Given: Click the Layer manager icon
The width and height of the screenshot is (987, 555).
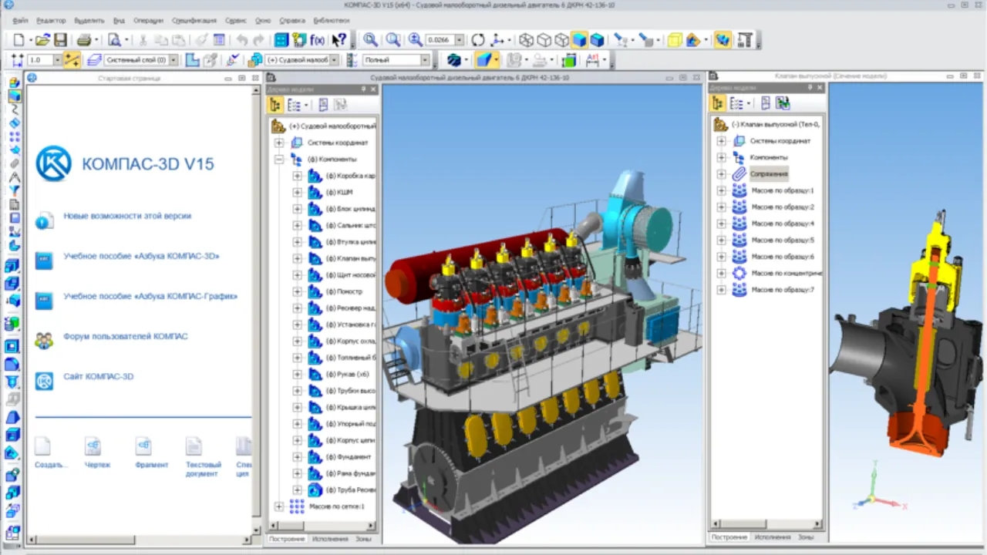Looking at the screenshot, I should click(x=95, y=59).
